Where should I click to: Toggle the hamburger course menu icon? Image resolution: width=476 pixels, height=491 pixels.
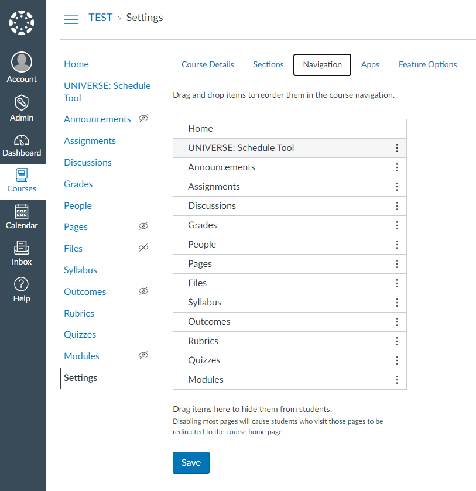click(x=71, y=19)
